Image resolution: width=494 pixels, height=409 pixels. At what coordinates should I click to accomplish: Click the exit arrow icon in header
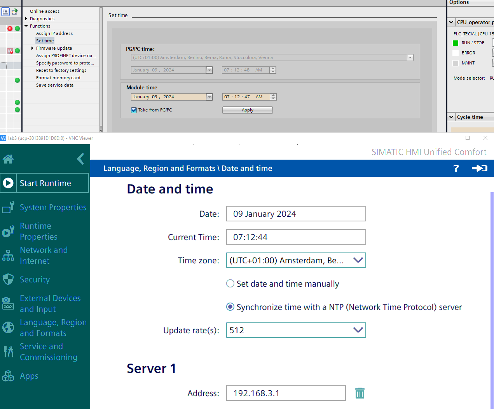(479, 168)
